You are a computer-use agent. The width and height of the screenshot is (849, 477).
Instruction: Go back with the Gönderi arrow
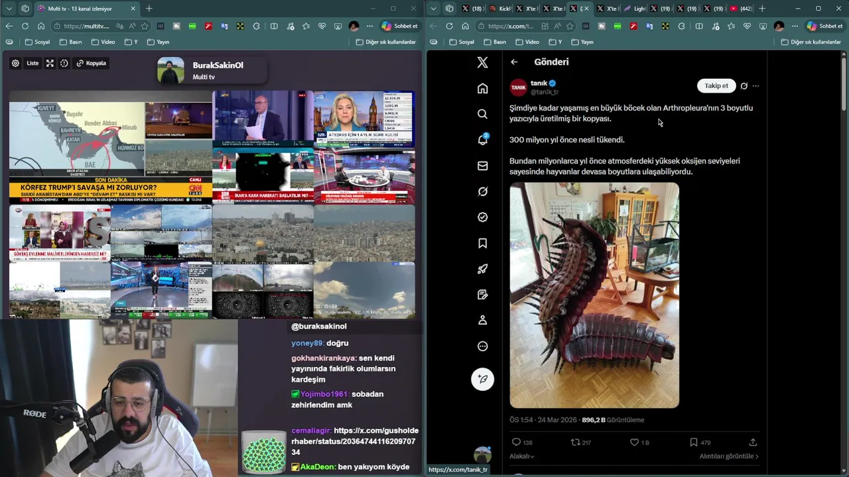click(x=514, y=62)
